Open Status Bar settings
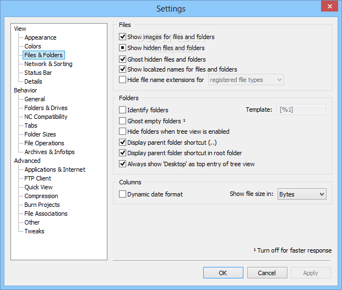 pyautogui.click(x=38, y=73)
